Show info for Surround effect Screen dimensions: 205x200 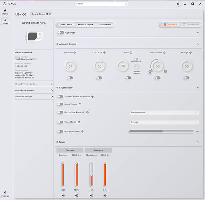75,52
